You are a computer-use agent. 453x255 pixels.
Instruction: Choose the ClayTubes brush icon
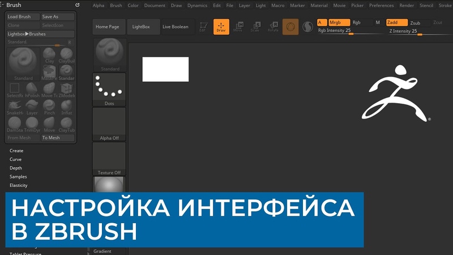tap(66, 125)
